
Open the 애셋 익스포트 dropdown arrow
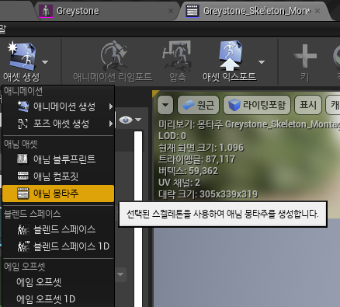tap(262, 62)
